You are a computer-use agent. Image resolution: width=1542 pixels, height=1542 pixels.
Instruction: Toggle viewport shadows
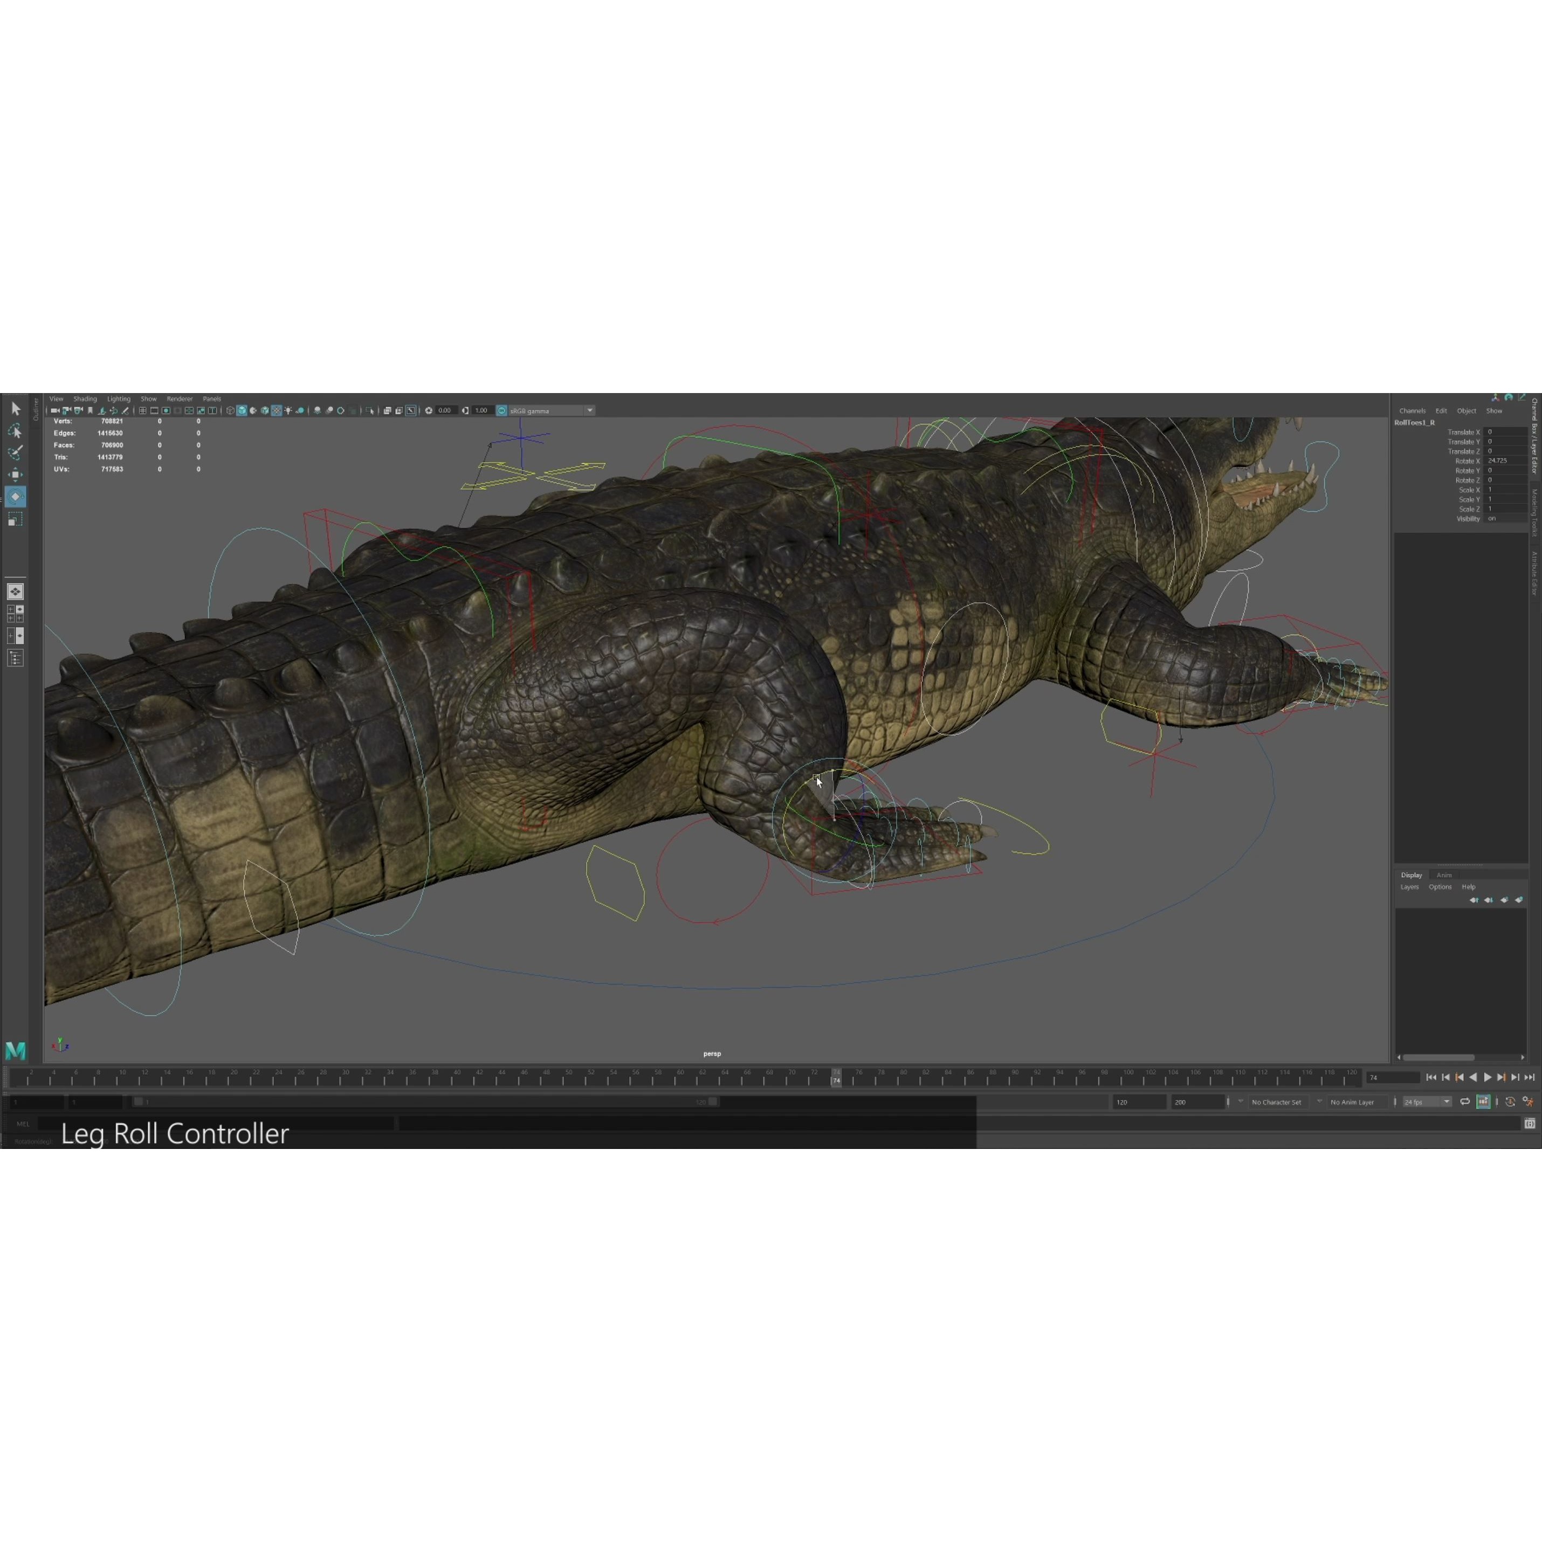click(x=300, y=411)
